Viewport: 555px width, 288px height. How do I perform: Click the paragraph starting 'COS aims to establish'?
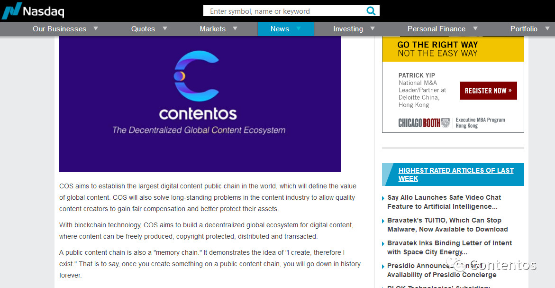[x=208, y=197]
